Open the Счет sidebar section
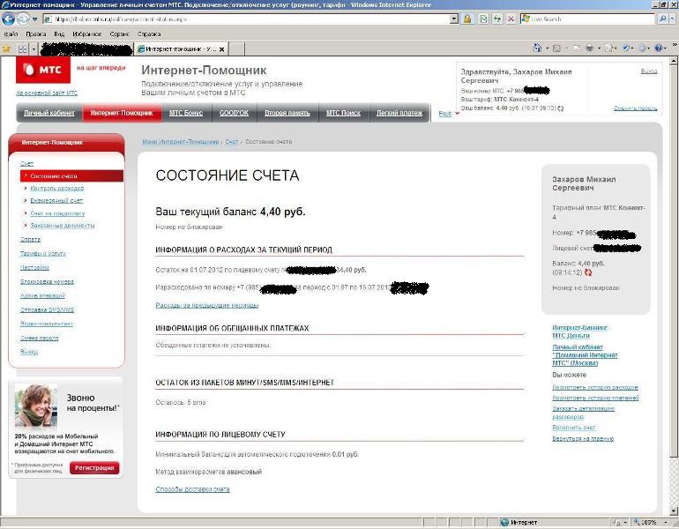Viewport: 679px width, 529px height. point(26,163)
